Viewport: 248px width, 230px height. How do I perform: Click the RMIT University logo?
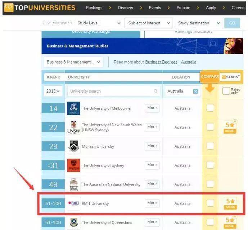point(73,203)
